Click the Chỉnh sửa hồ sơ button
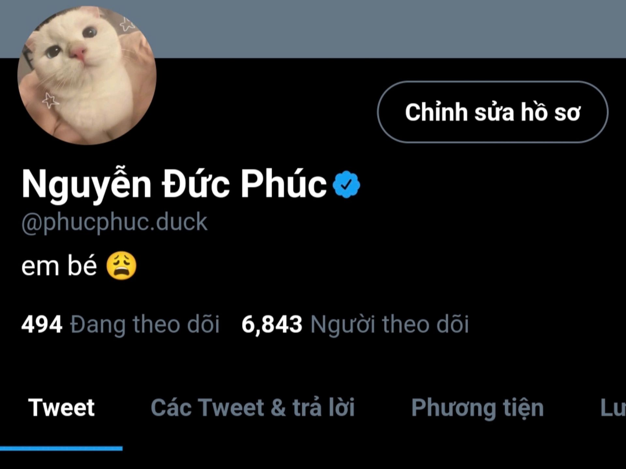 (x=493, y=112)
